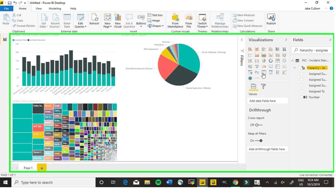Click the Add data fields here well
335x188 pixels.
(268, 101)
